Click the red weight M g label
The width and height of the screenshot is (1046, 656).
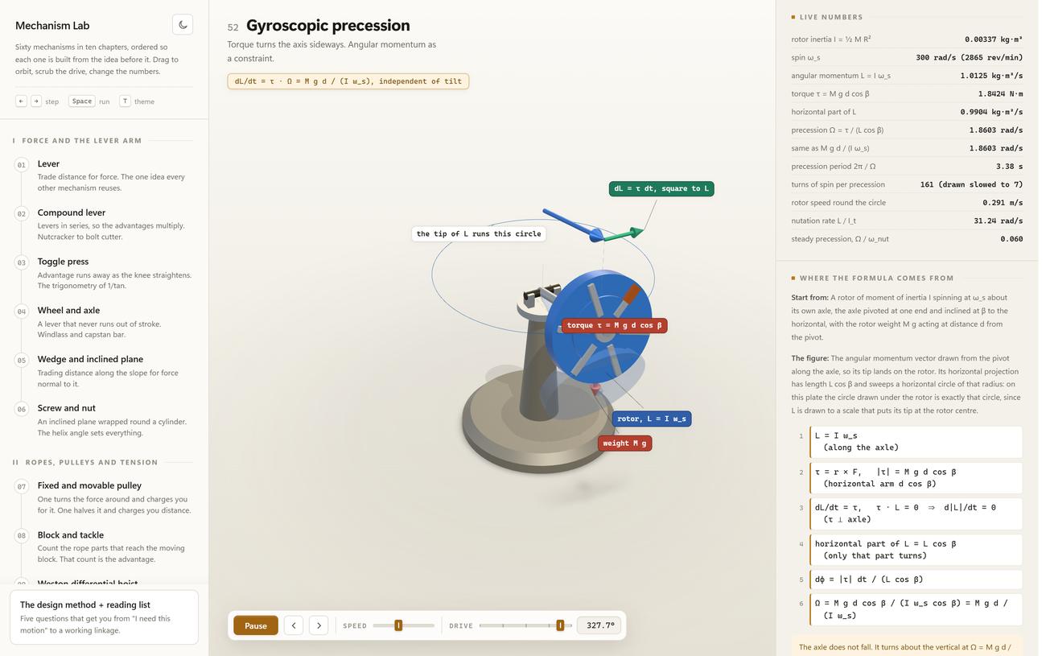[624, 443]
